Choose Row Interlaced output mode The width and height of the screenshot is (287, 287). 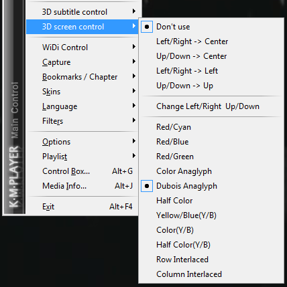(x=211, y=260)
